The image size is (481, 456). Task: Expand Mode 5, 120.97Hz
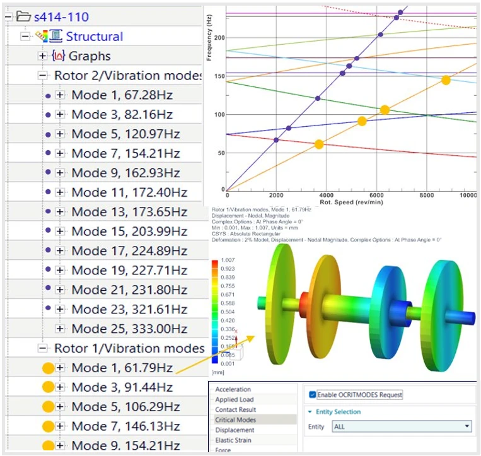[x=60, y=134]
